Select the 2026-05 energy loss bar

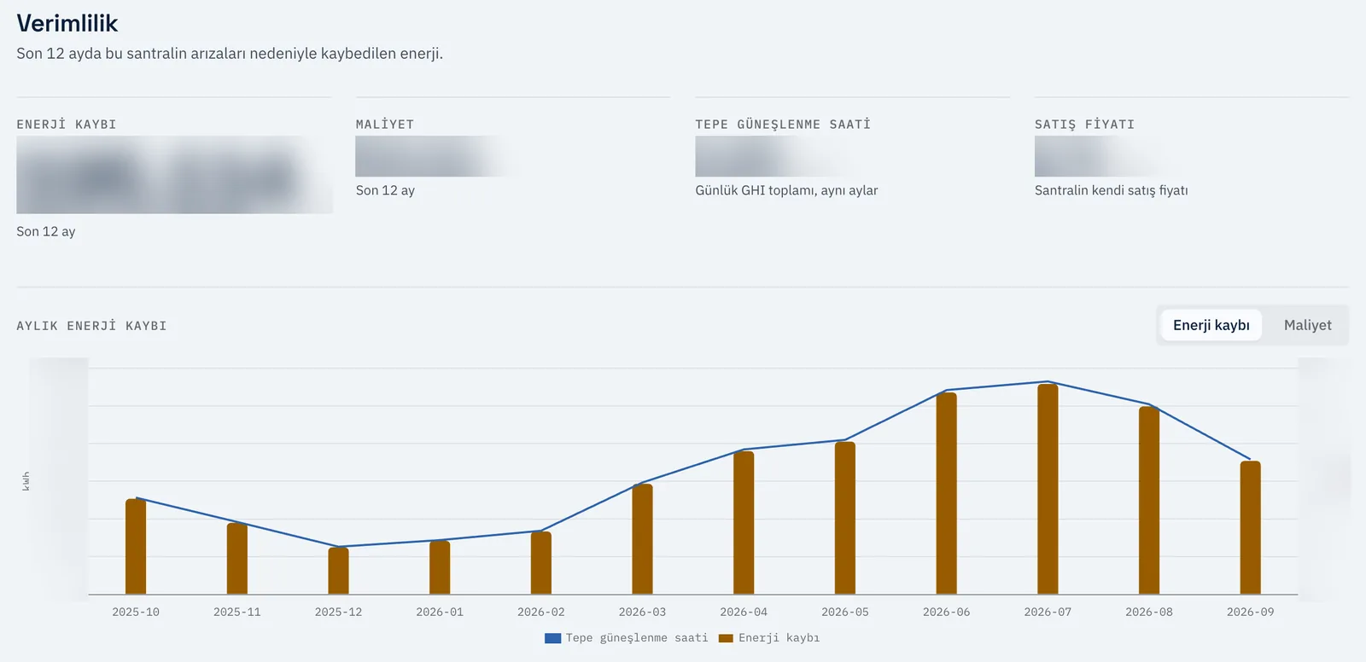tap(845, 518)
